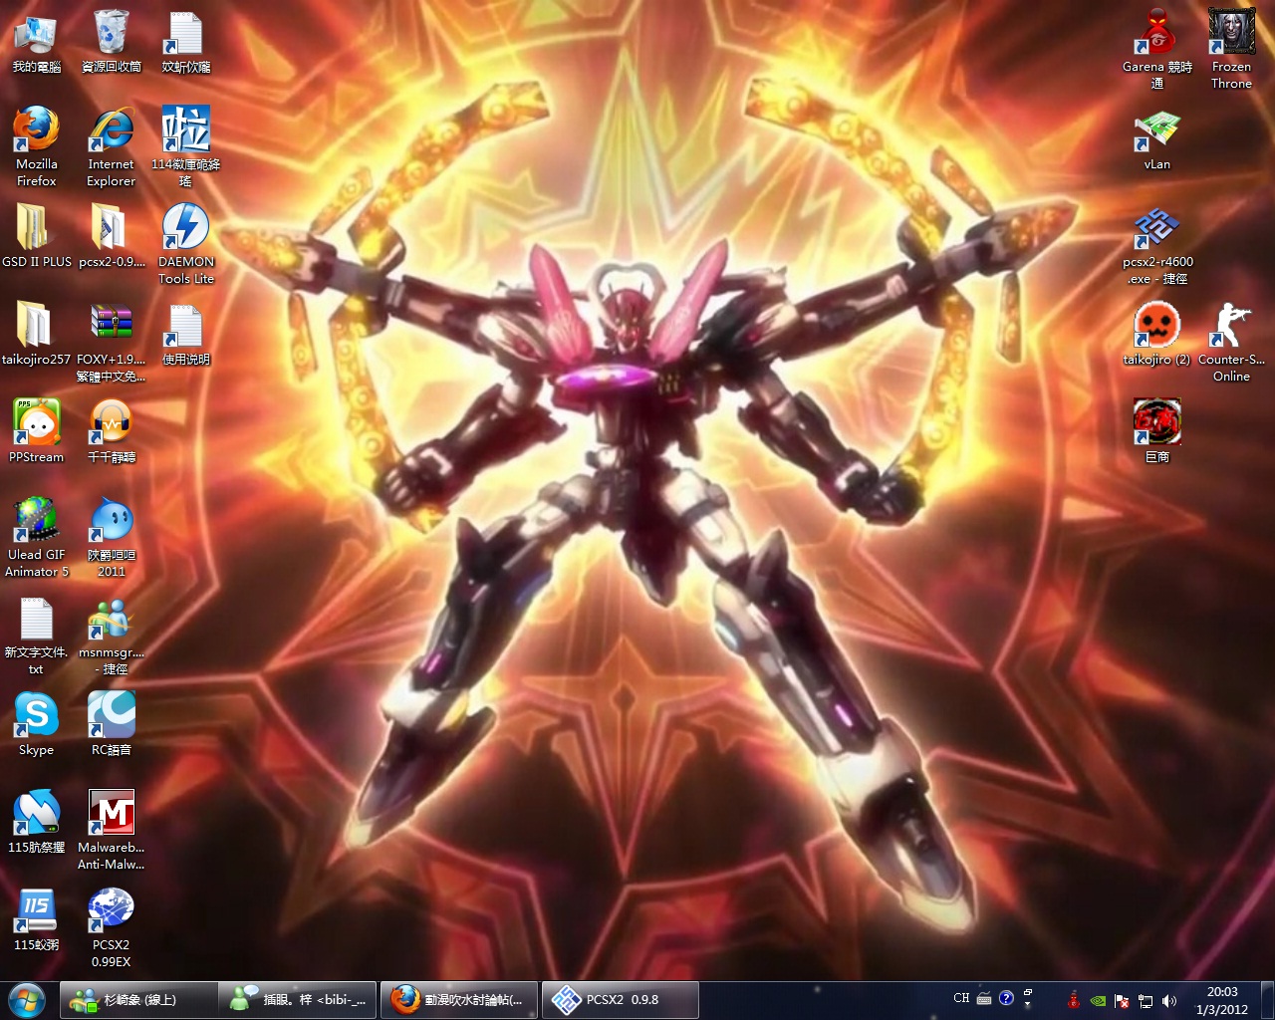Click the CH input language indicator

961,998
